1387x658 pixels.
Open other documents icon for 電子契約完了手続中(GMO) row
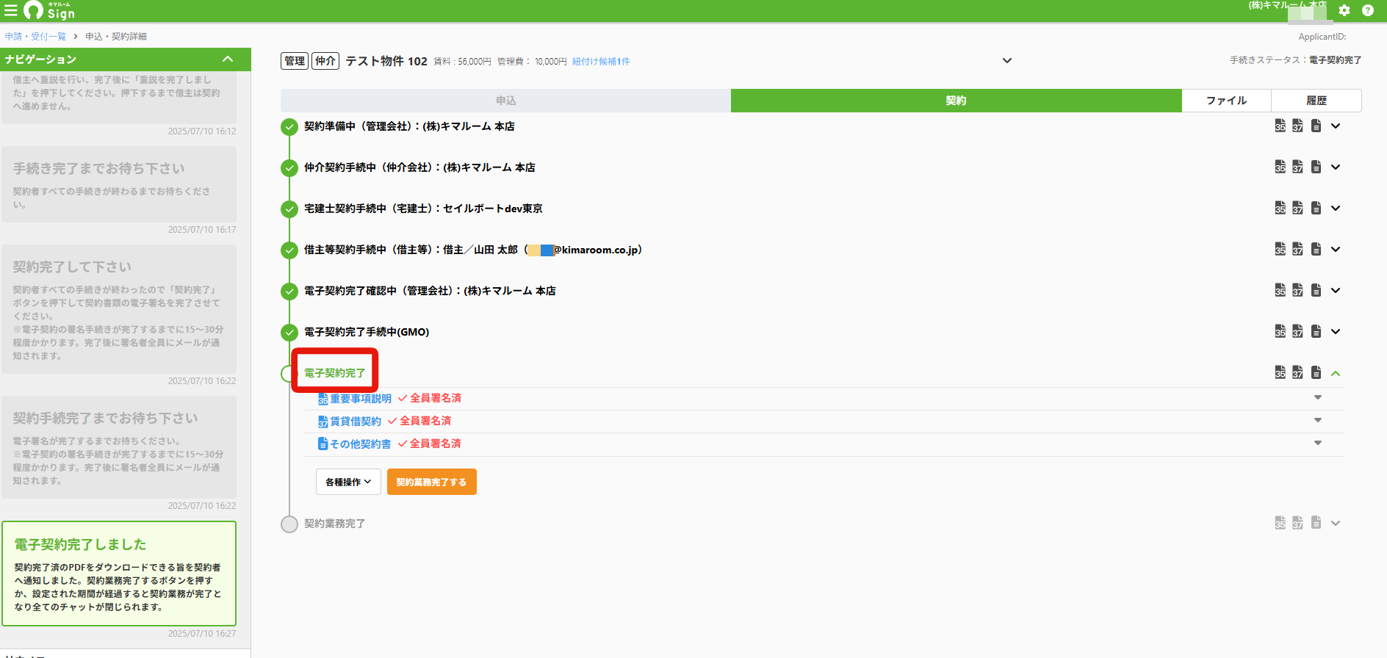pyautogui.click(x=1316, y=331)
